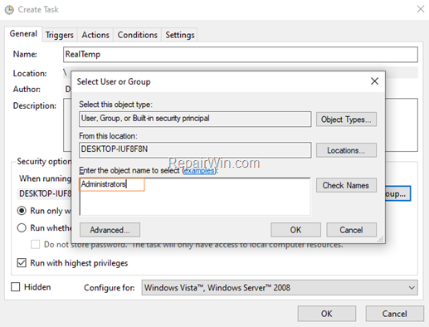Switch to the Triggers tab
Viewport: 429px width, 327px height.
pos(60,35)
